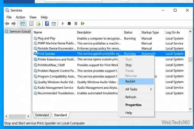Click gear icon of Recommended Troubleshooting row
Image resolution: width=194 pixels, height=129 pixels.
(35, 93)
